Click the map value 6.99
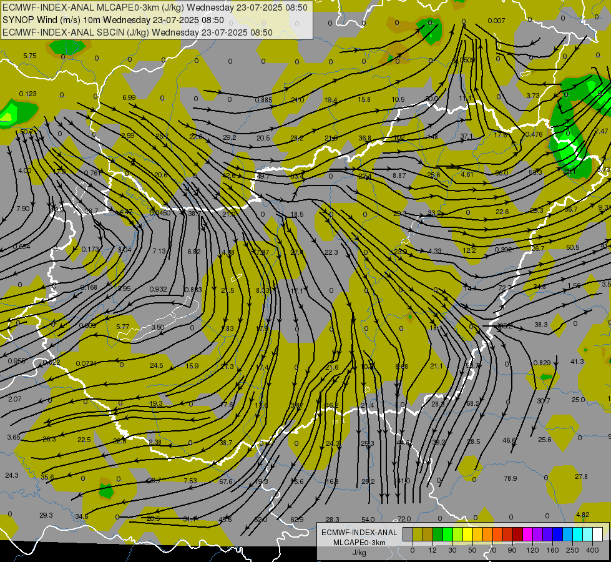Viewport: 611px width, 562px height. (129, 97)
